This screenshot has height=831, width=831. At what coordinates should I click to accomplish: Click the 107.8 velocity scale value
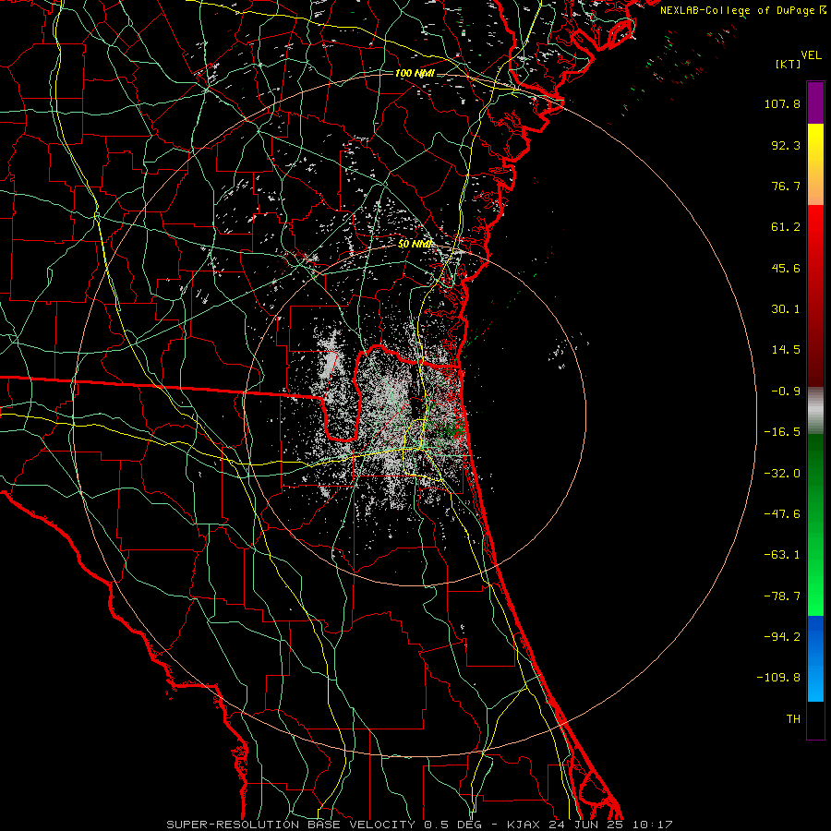[x=782, y=103]
